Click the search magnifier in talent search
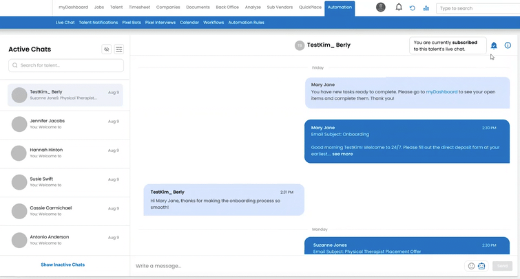Viewport: 520px width, 279px height. (15, 65)
